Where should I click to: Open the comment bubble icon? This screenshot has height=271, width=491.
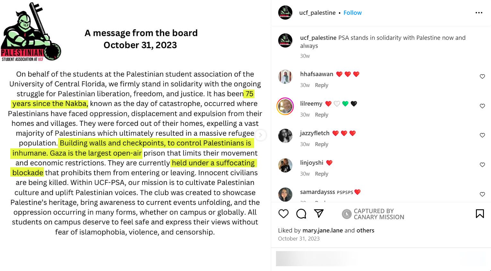(x=301, y=214)
